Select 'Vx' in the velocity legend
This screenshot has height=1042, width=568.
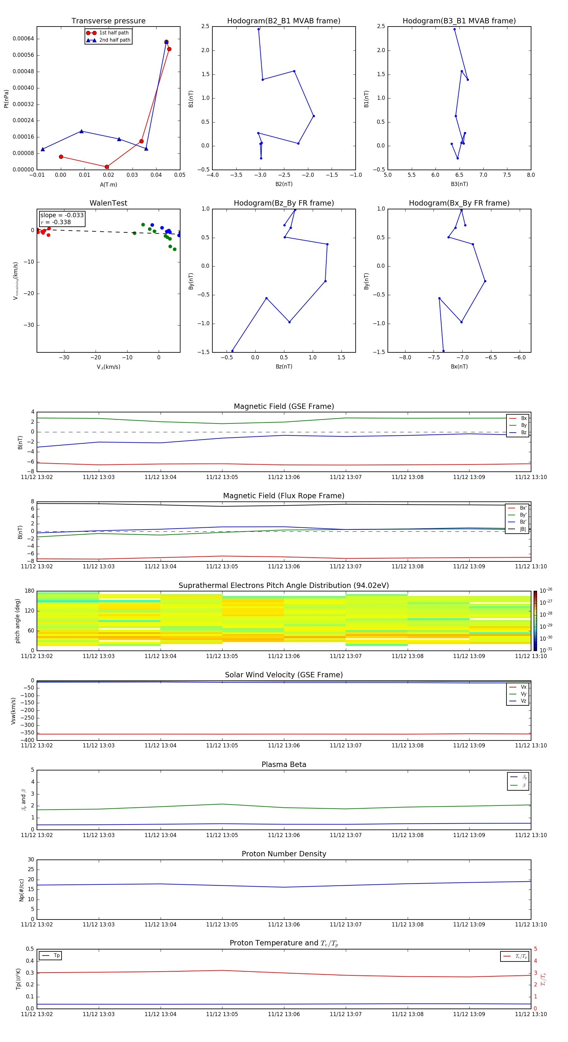click(x=518, y=687)
